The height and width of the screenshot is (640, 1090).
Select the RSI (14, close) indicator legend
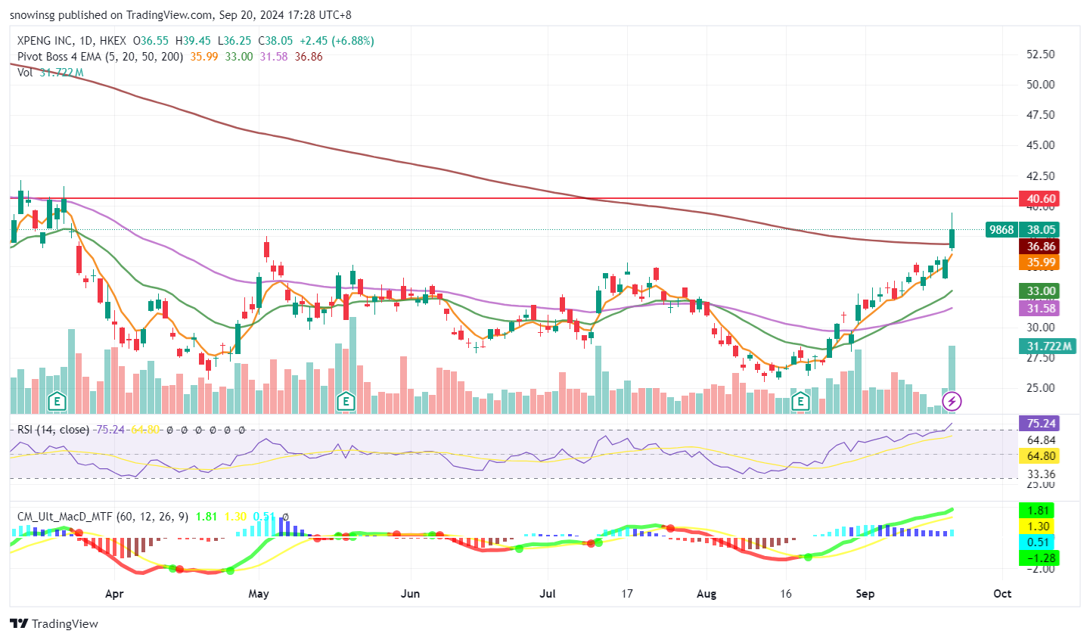(54, 430)
